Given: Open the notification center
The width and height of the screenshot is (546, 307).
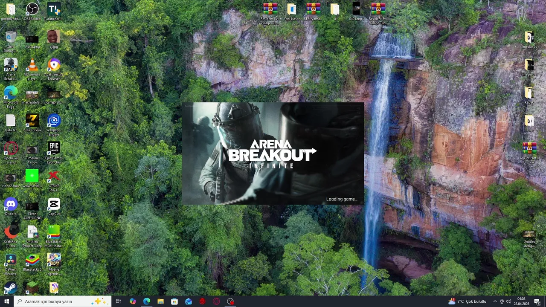Looking at the screenshot, I should pos(537,301).
